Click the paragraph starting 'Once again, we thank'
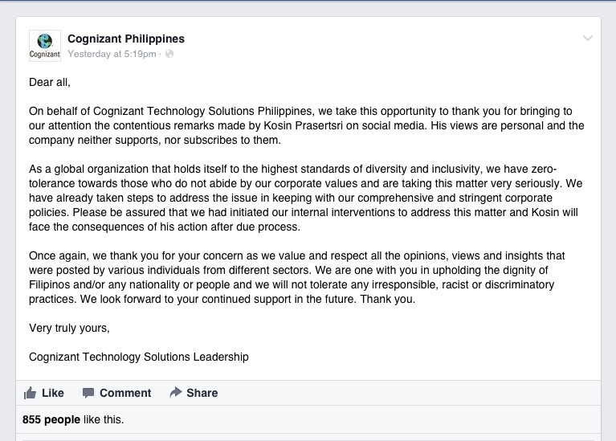 coord(297,277)
